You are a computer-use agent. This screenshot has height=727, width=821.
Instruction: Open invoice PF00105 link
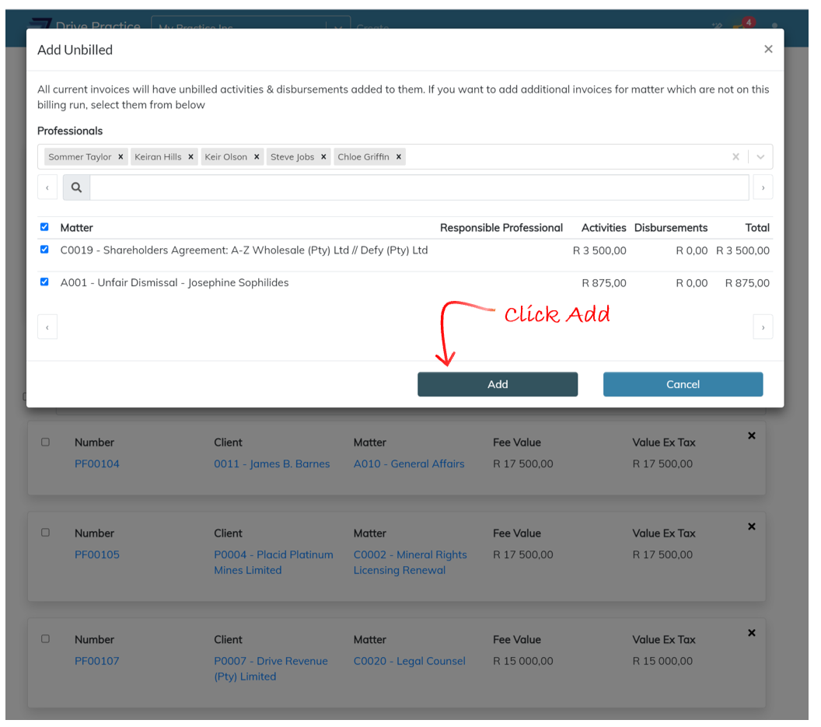tap(97, 554)
